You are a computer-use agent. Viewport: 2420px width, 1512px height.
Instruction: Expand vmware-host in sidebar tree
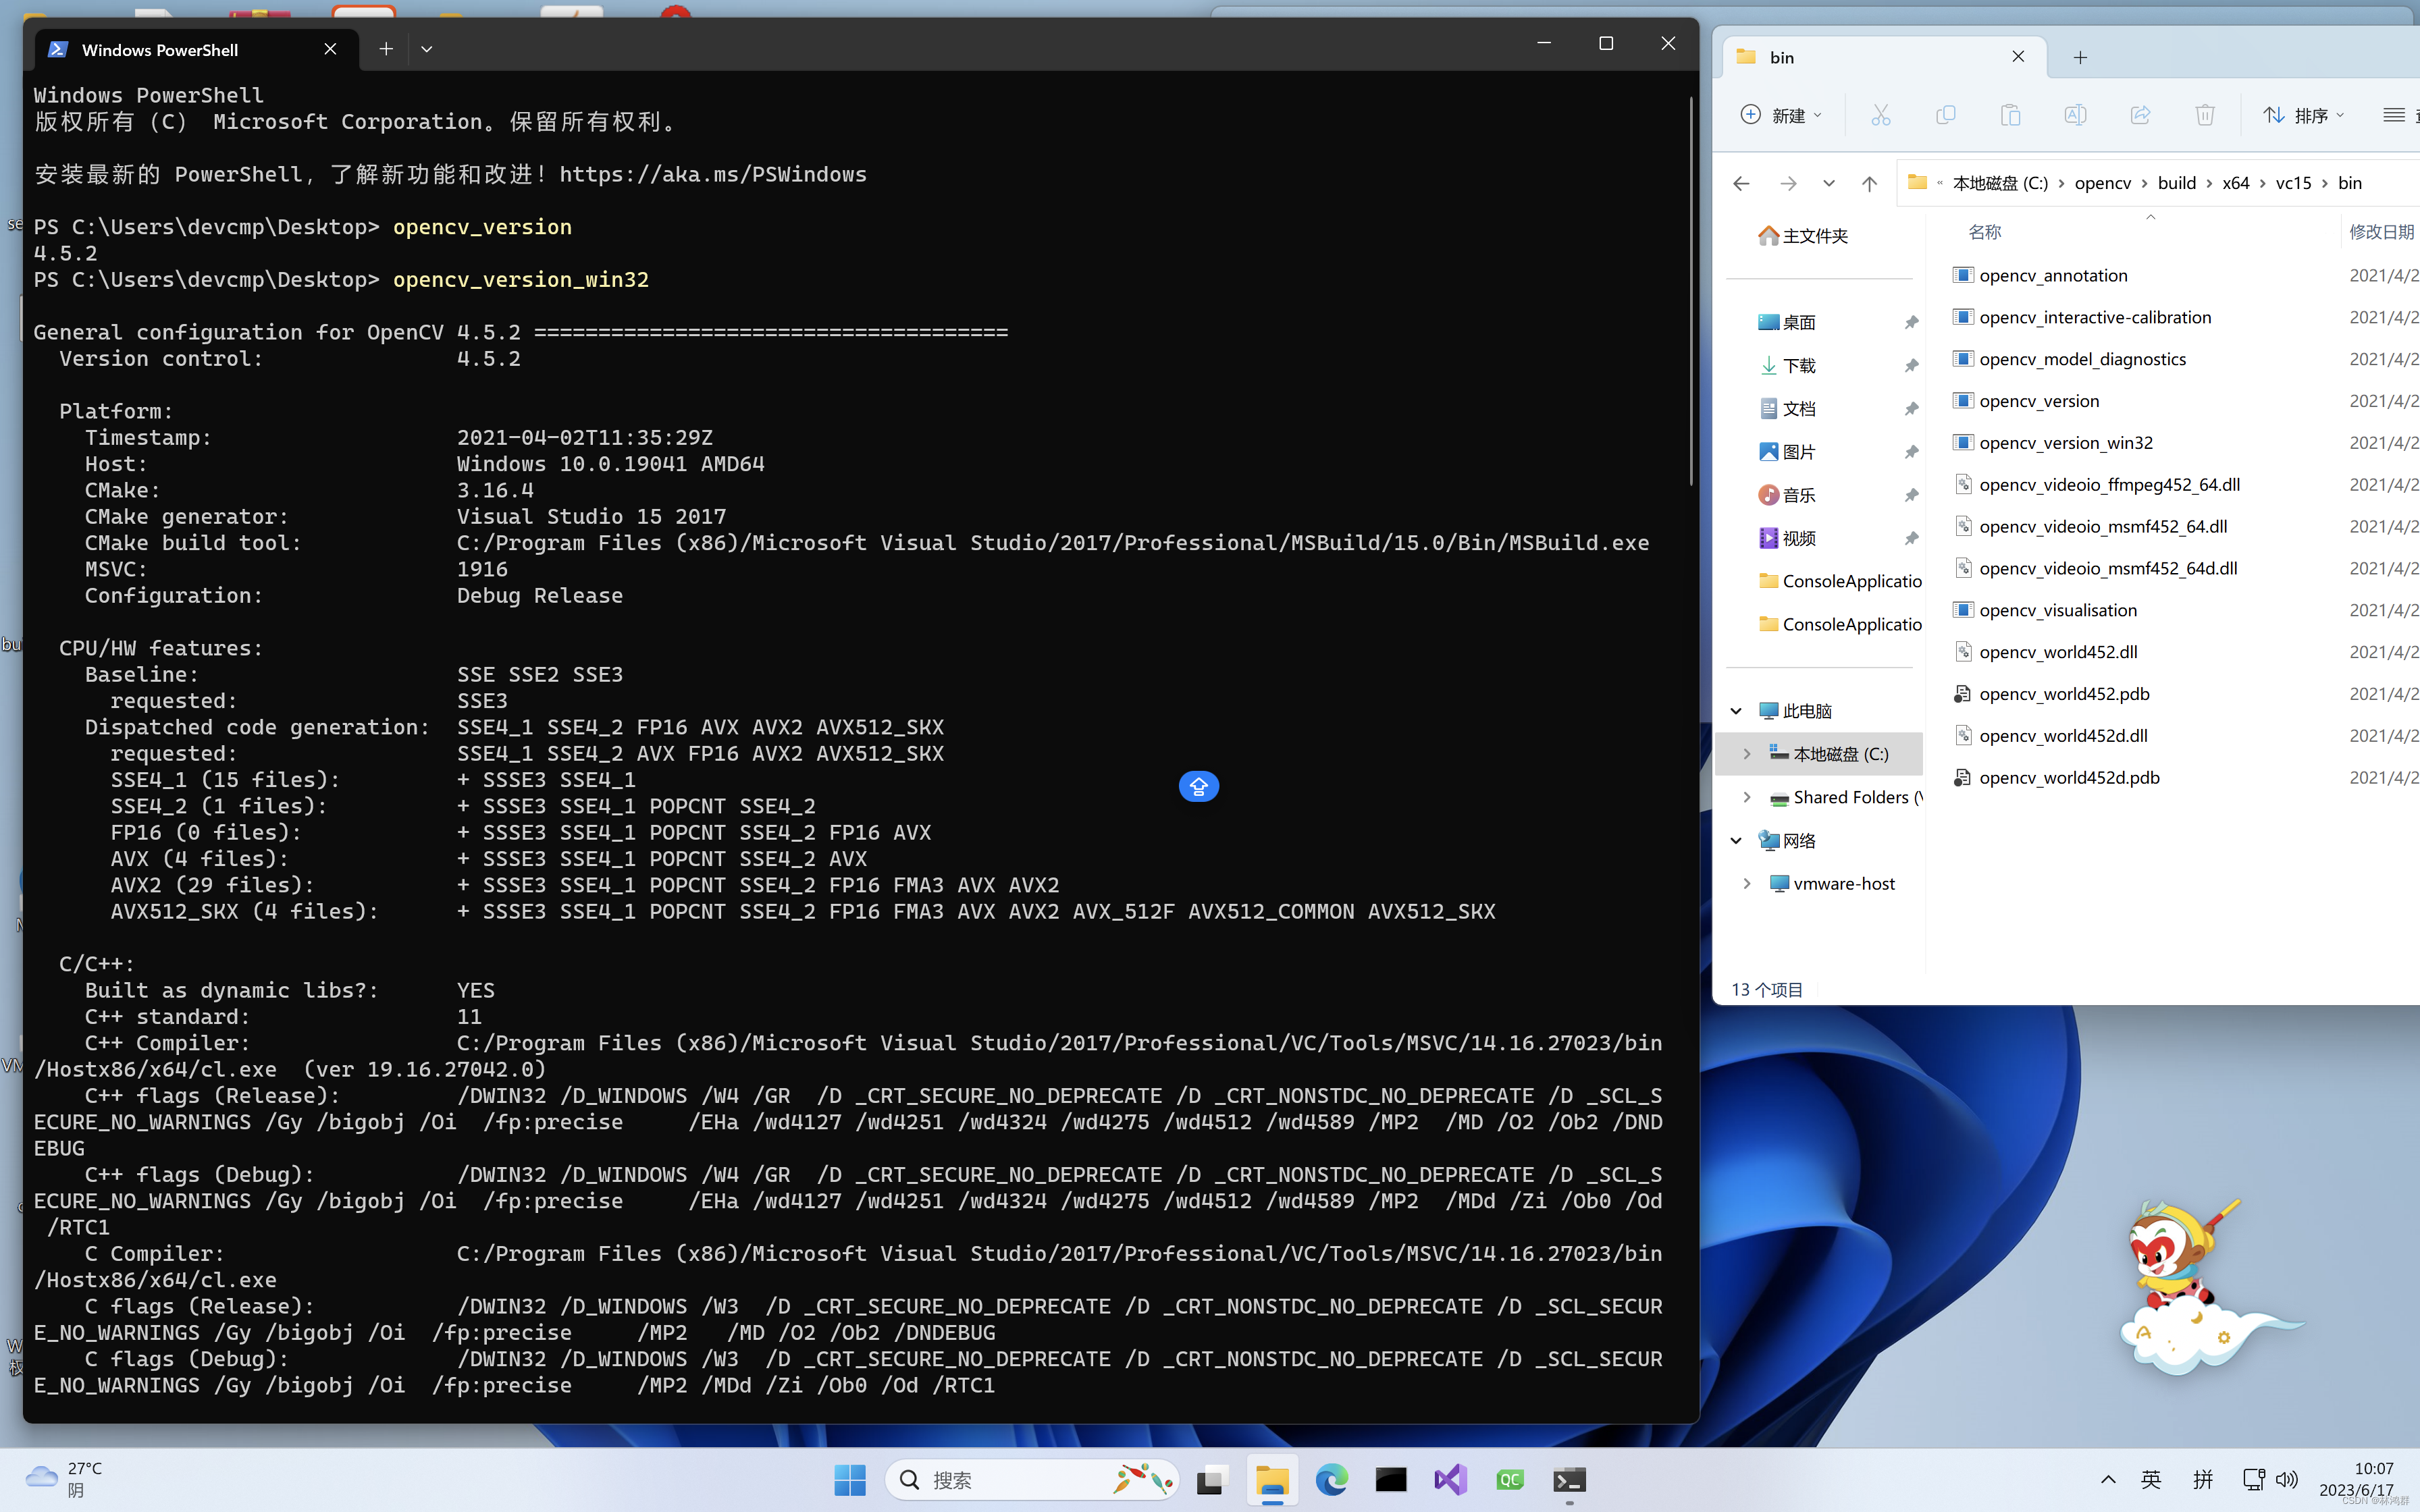tap(1747, 884)
